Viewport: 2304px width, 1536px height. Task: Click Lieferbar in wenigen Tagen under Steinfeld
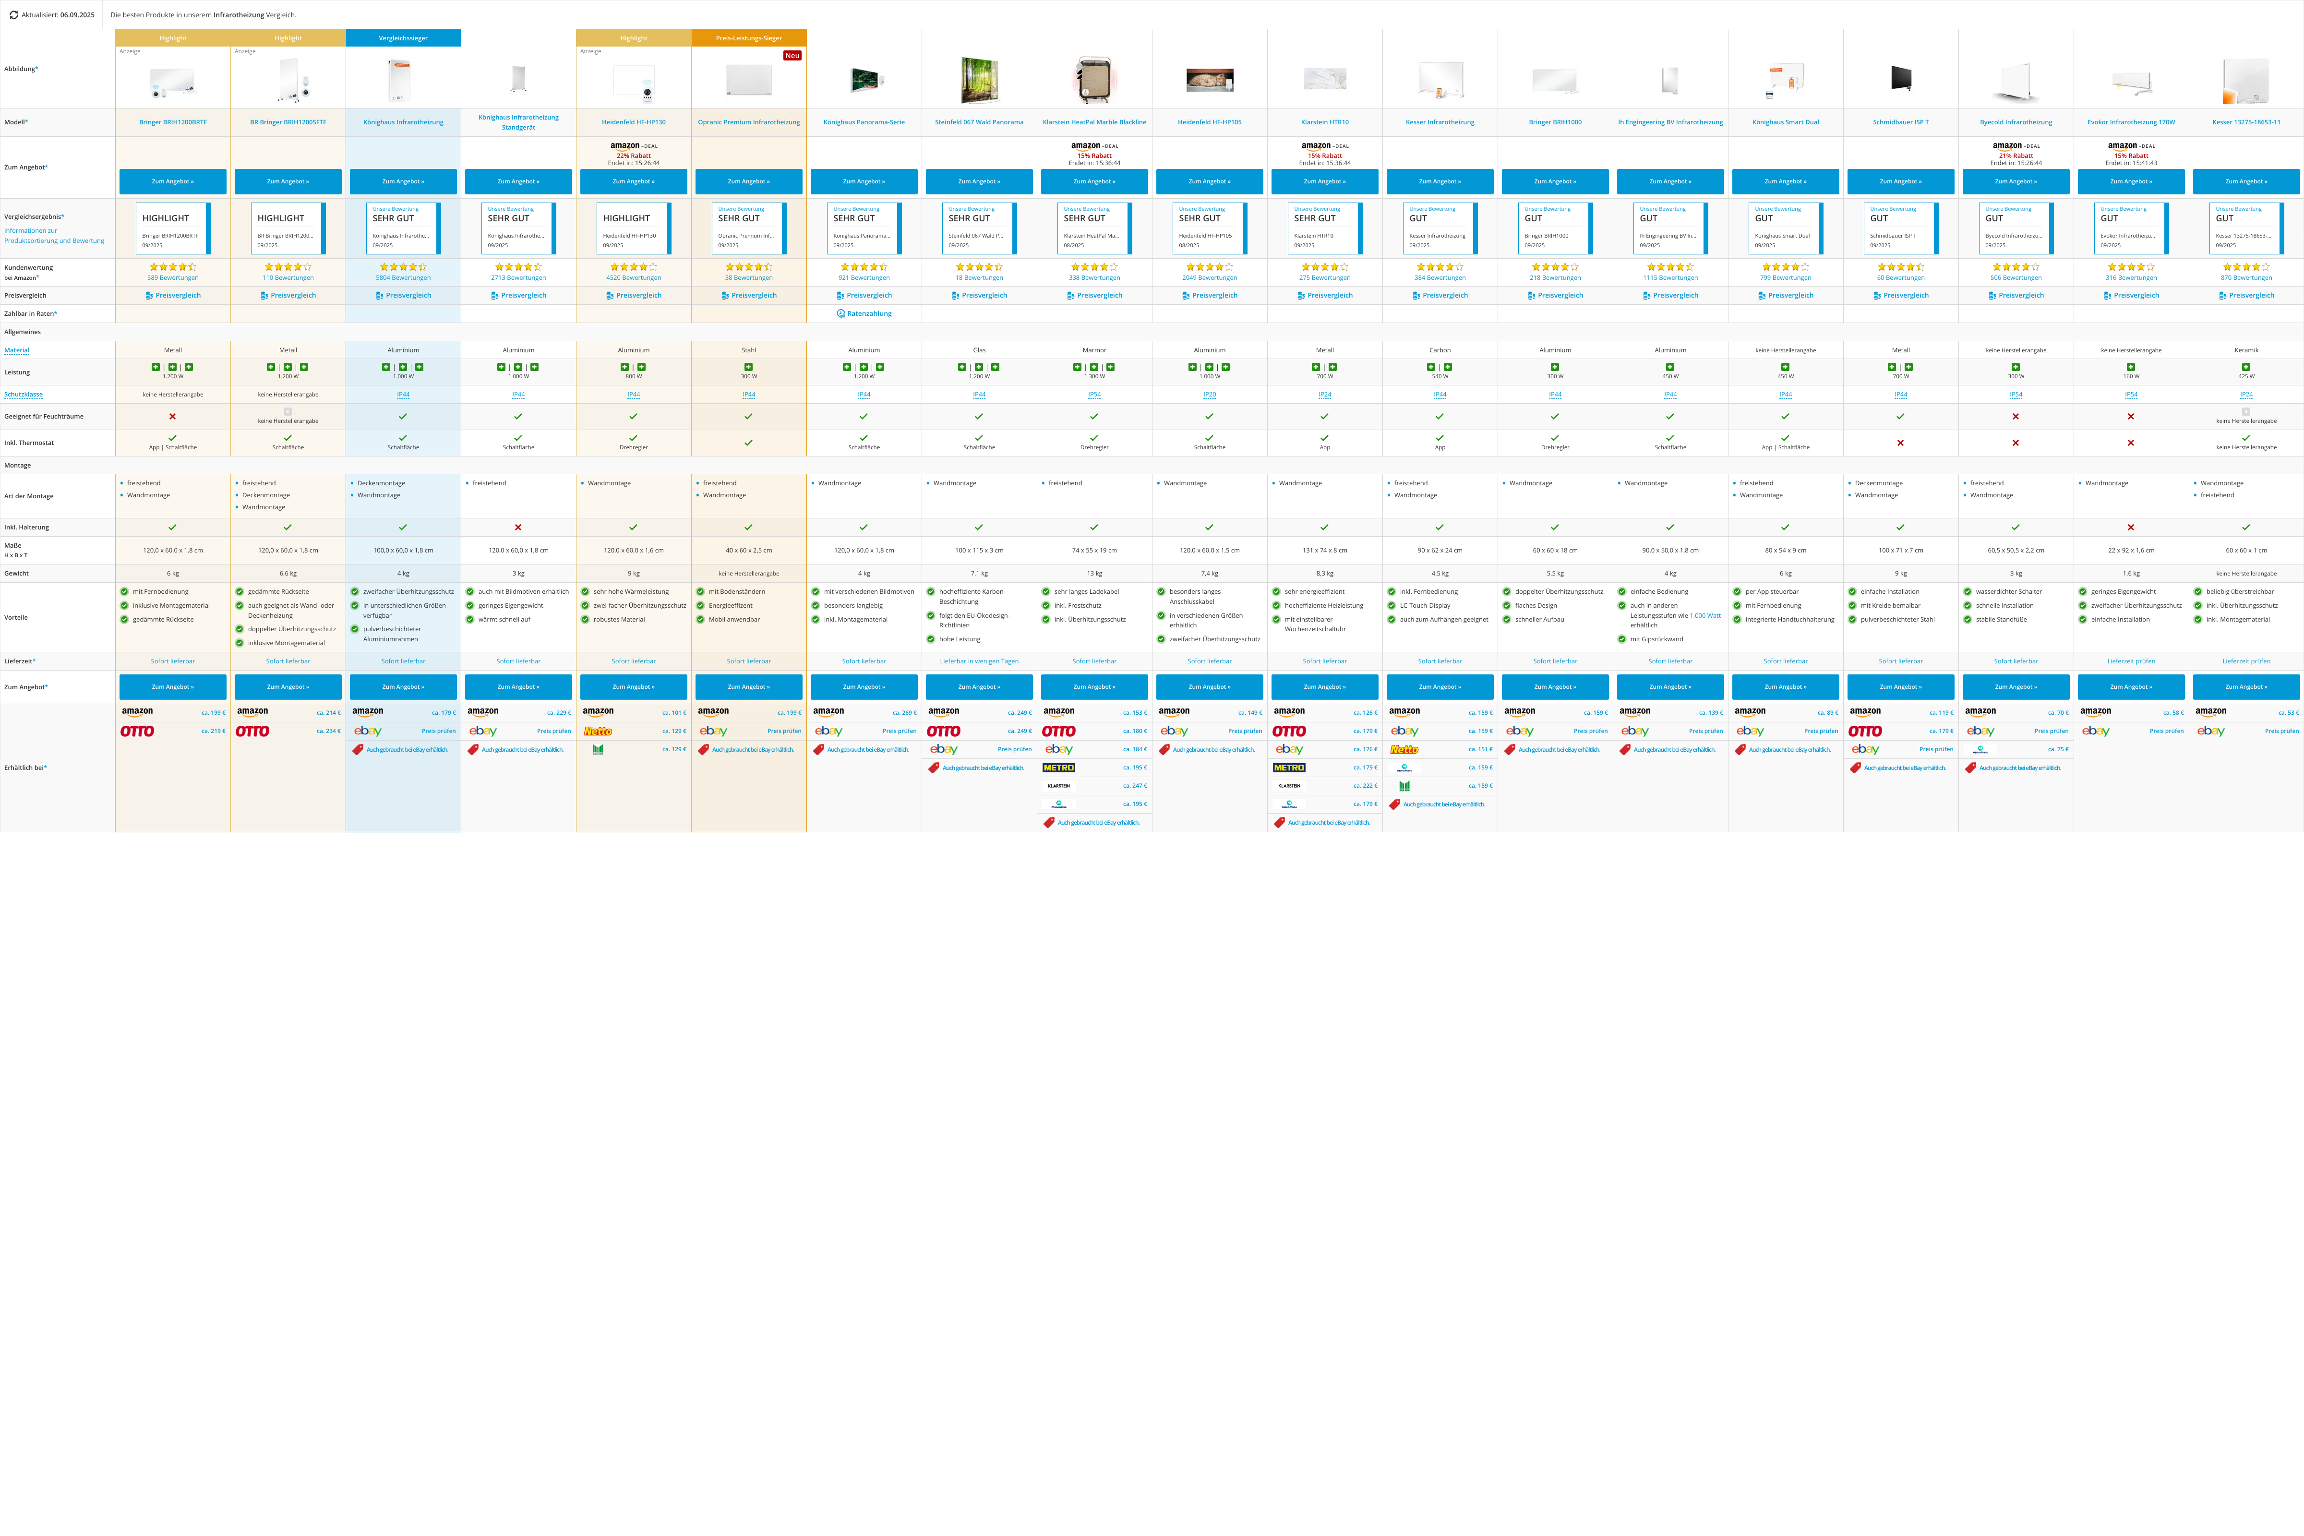[x=979, y=661]
